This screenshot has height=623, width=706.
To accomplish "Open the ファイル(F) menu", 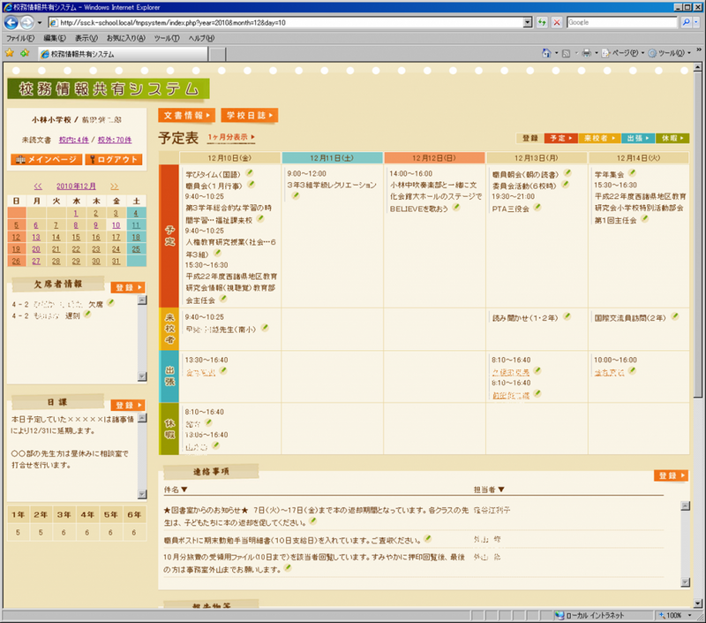I will [19, 38].
